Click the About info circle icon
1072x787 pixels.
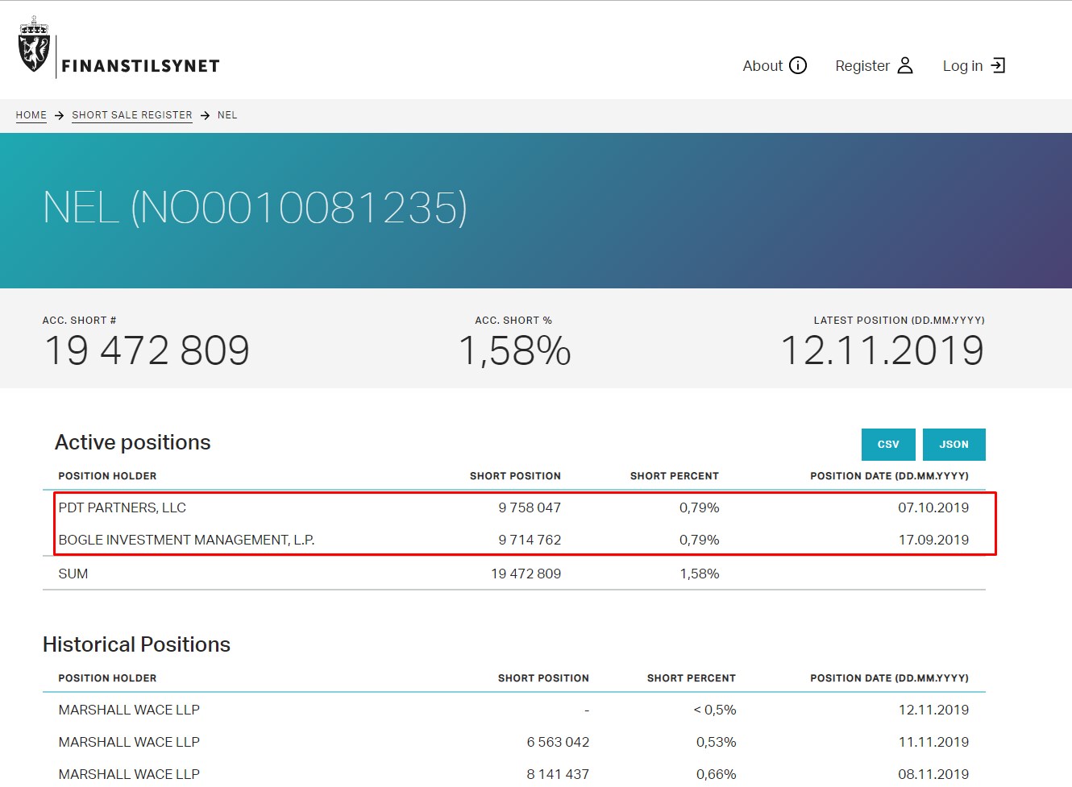pyautogui.click(x=798, y=65)
